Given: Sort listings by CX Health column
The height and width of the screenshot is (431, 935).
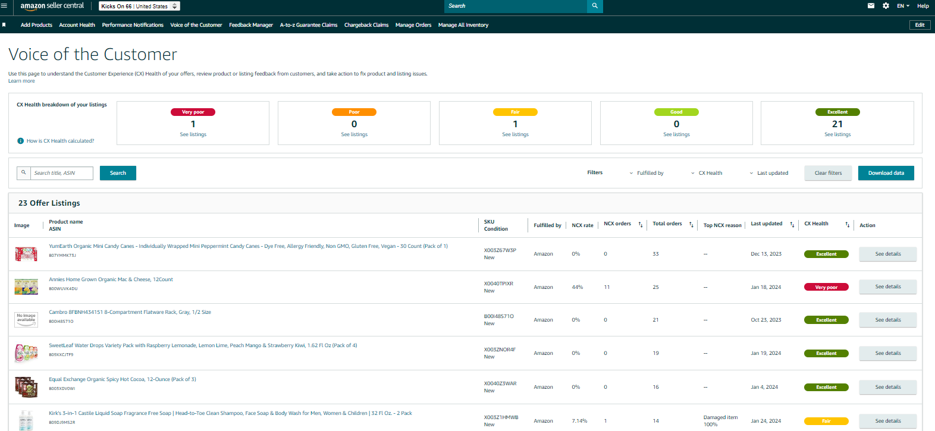Looking at the screenshot, I should pos(848,225).
